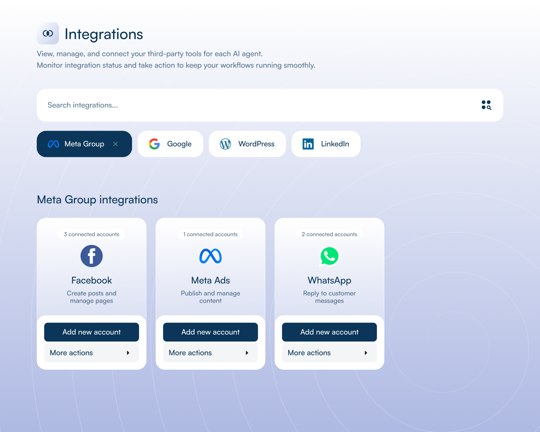The height and width of the screenshot is (432, 540).
Task: Select the LinkedIn logo icon
Action: pos(308,144)
